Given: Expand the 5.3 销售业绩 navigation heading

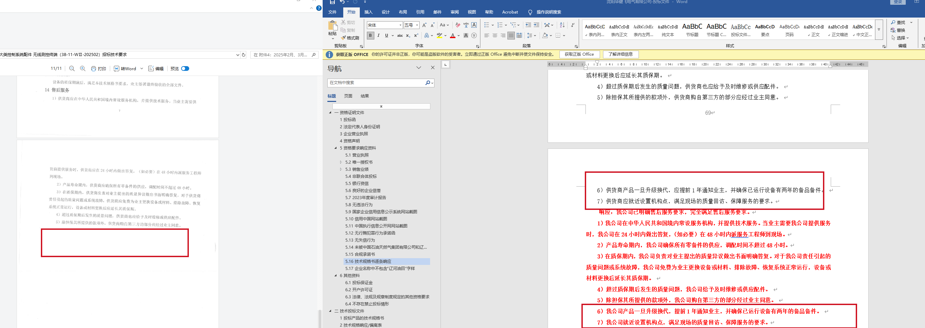Looking at the screenshot, I should click(341, 169).
